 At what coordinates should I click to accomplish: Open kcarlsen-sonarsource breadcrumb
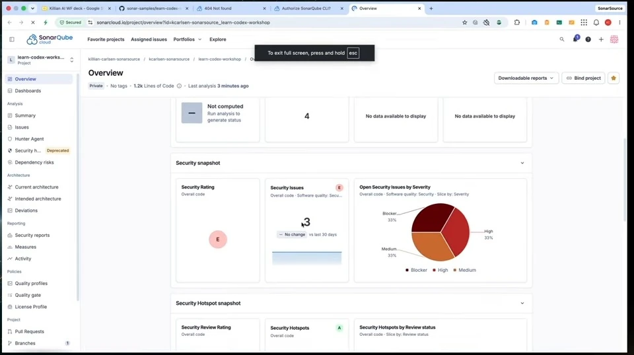(x=169, y=59)
